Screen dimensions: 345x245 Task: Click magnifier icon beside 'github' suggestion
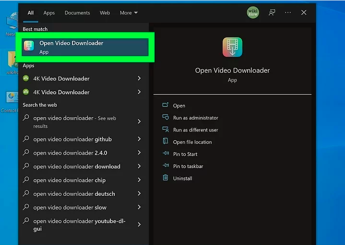(x=26, y=139)
